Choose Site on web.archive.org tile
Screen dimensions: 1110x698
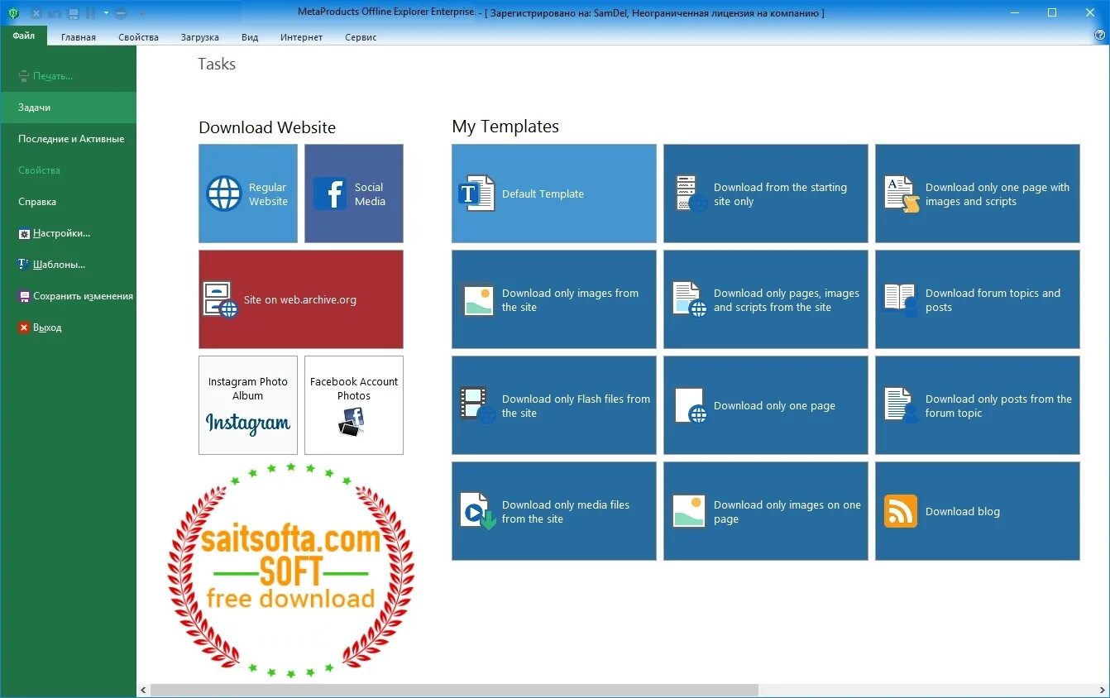pos(301,299)
